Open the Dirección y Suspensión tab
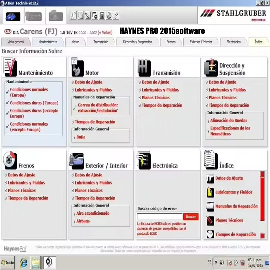 coord(138,42)
